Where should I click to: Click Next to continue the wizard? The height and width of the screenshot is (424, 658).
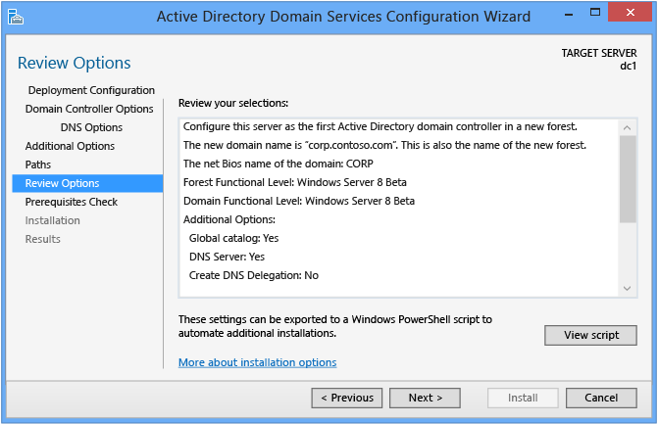coord(425,398)
